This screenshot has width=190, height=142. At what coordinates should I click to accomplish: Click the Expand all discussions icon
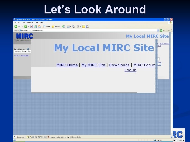[33, 137]
